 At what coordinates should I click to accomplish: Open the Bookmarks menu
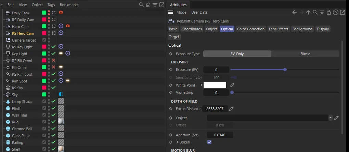pyautogui.click(x=69, y=5)
